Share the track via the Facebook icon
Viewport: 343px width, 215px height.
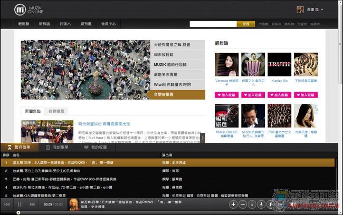click(270, 204)
